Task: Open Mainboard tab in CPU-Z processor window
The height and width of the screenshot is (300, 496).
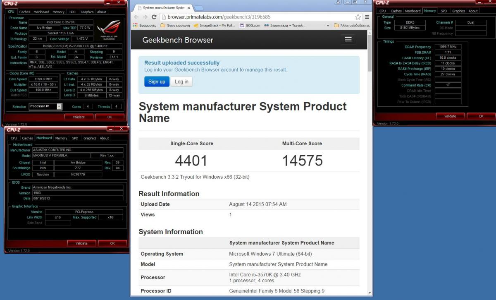Action: click(41, 12)
